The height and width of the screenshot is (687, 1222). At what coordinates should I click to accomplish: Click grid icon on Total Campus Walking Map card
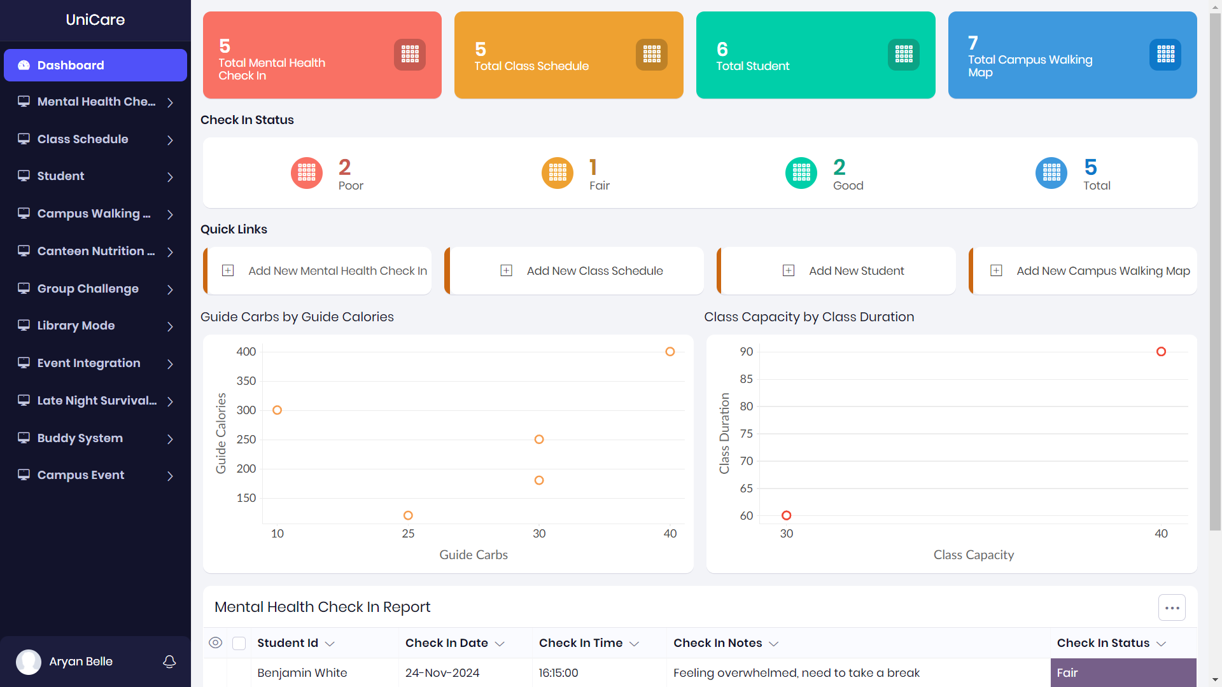click(1165, 55)
